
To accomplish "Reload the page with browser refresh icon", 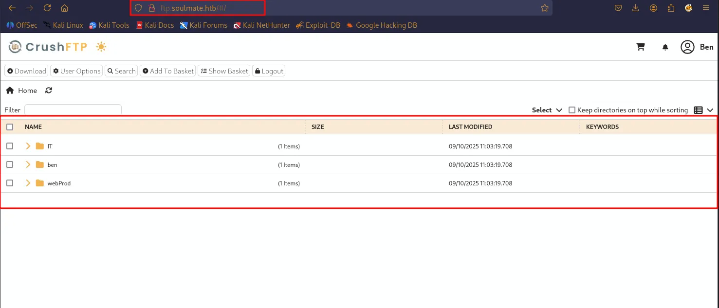I will (x=47, y=8).
